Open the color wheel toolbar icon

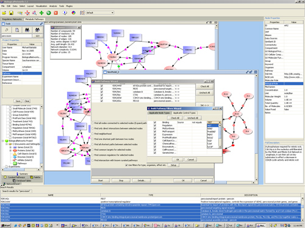[x=73, y=13]
